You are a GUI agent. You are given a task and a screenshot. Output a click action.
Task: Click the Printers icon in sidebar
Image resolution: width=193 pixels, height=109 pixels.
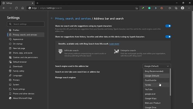[10, 80]
